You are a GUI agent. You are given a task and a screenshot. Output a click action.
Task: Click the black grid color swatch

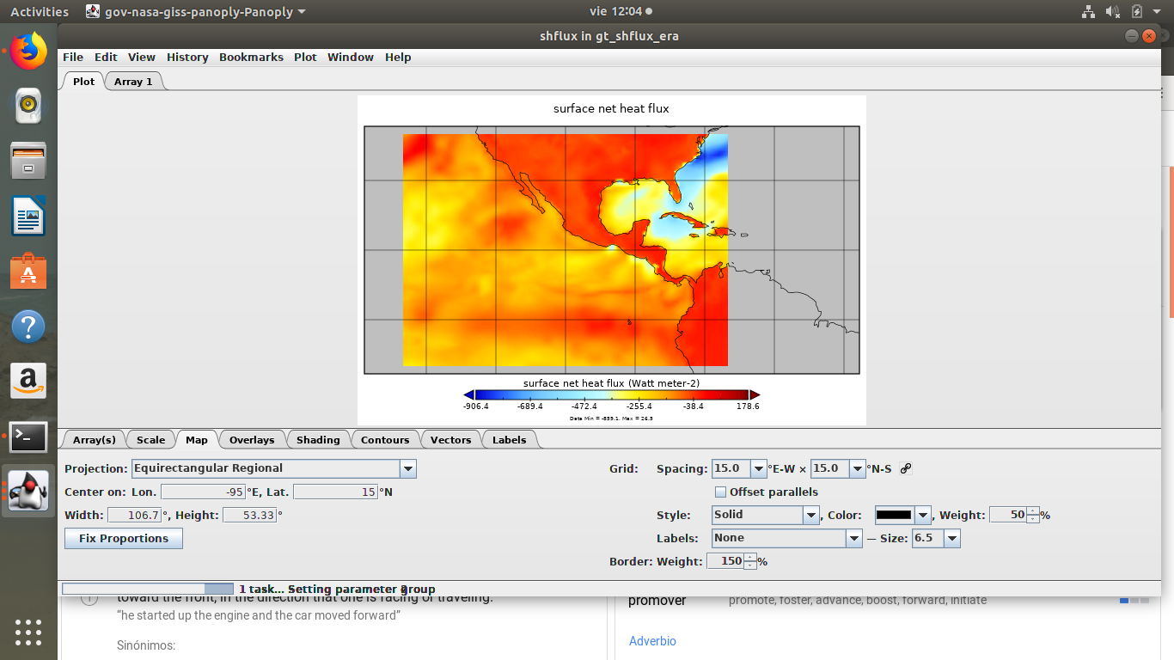[x=894, y=515]
